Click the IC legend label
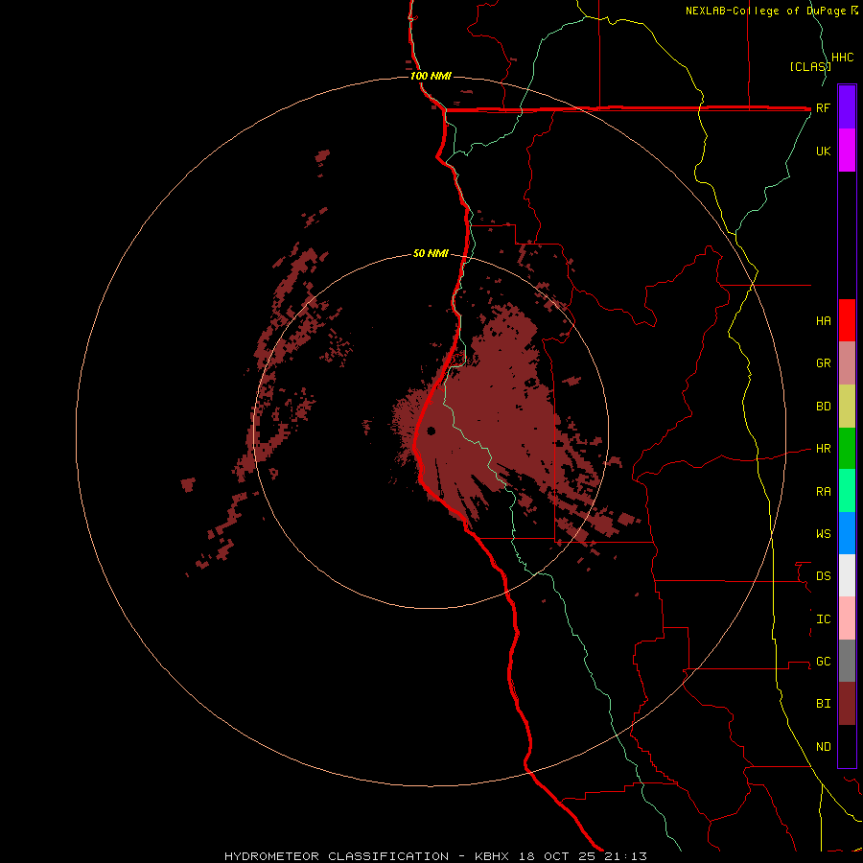The image size is (863, 863). (823, 619)
